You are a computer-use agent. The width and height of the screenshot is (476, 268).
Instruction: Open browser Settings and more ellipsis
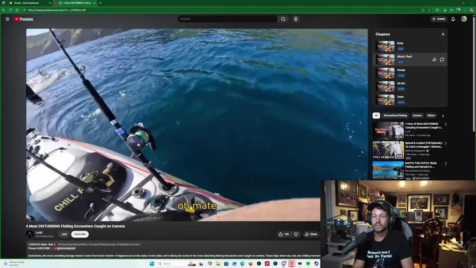[x=465, y=10]
